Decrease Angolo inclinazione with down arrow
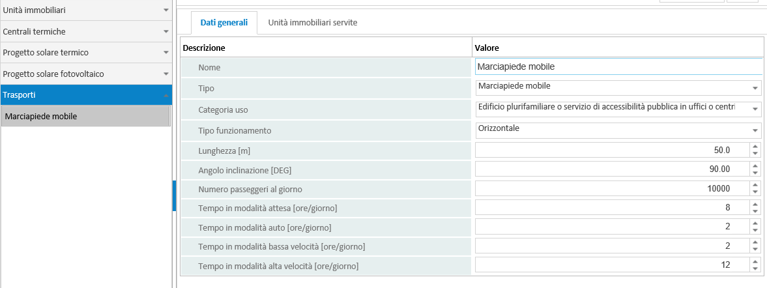This screenshot has width=767, height=288. click(755, 173)
